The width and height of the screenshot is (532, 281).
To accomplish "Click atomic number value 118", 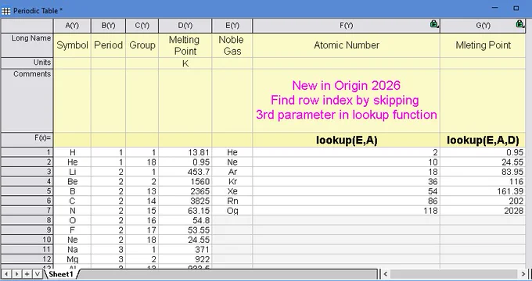I will [x=346, y=211].
